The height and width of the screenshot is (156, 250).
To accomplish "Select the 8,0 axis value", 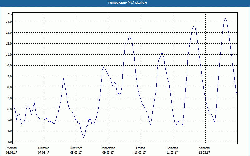I will [x=9, y=87].
